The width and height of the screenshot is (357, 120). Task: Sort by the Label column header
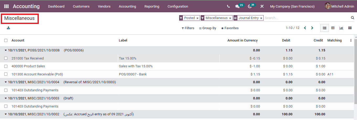tap(123, 40)
